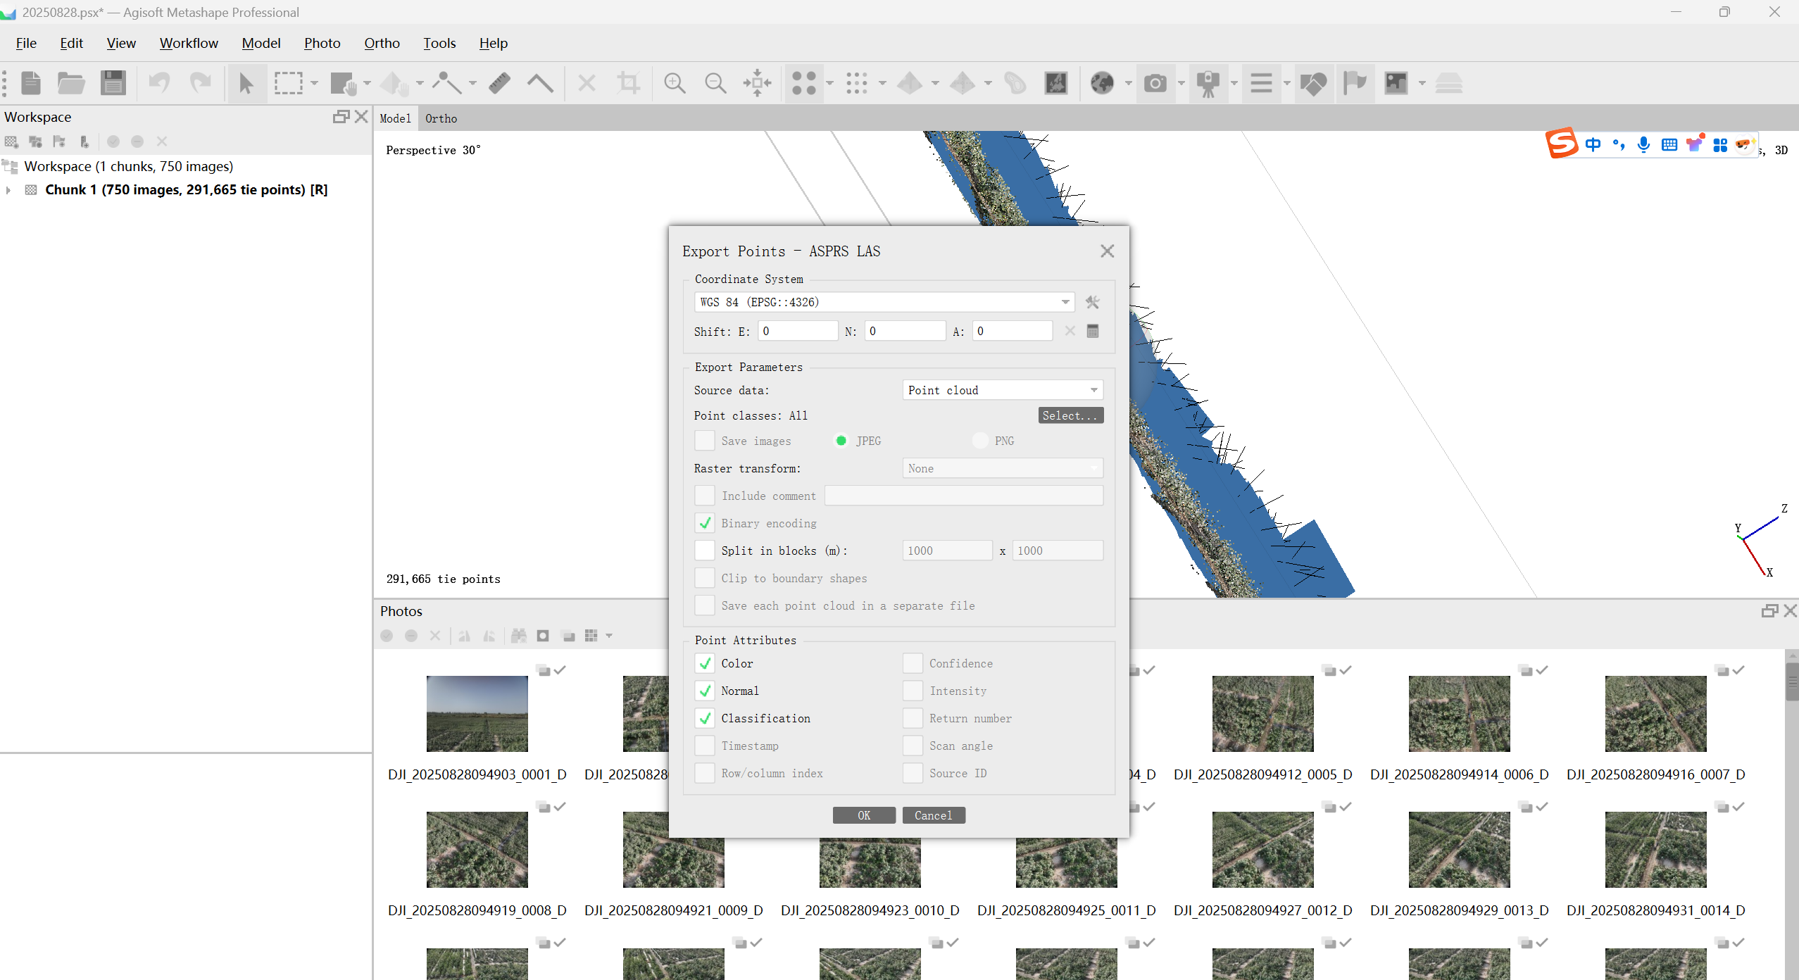Click OK in Export Points dialog

pyautogui.click(x=864, y=815)
